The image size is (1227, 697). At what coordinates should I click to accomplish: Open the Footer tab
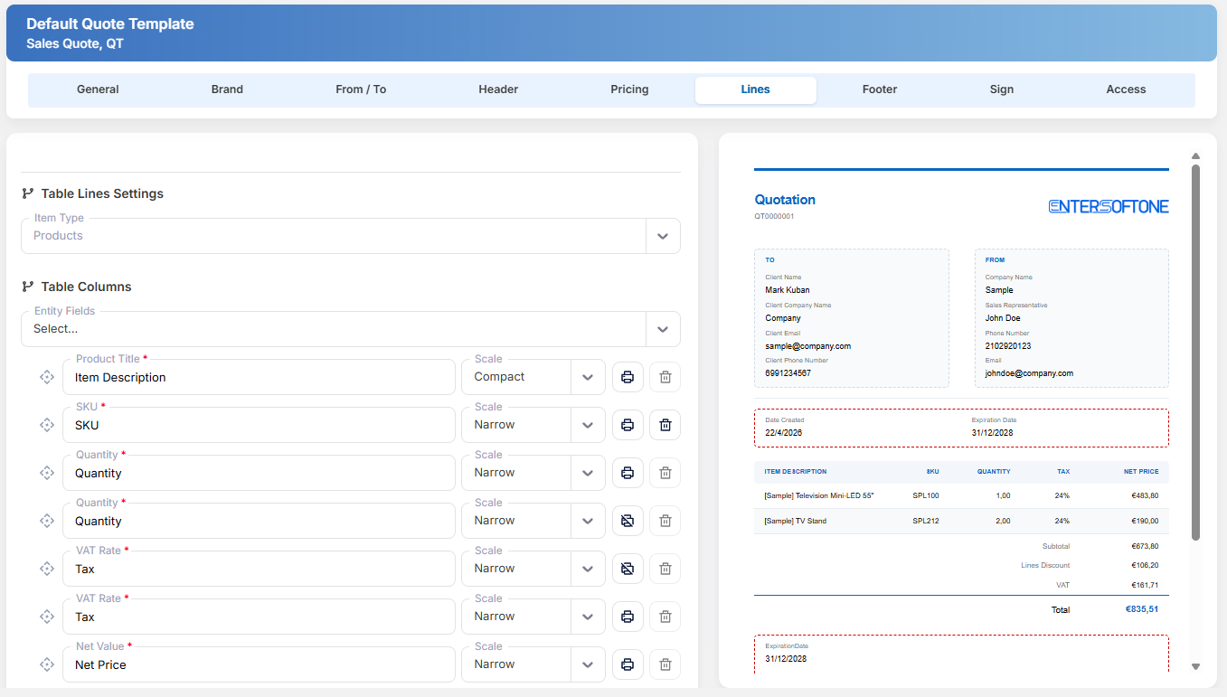880,89
